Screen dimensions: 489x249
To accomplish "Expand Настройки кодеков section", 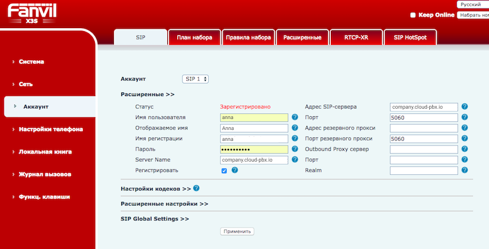I will (x=155, y=189).
